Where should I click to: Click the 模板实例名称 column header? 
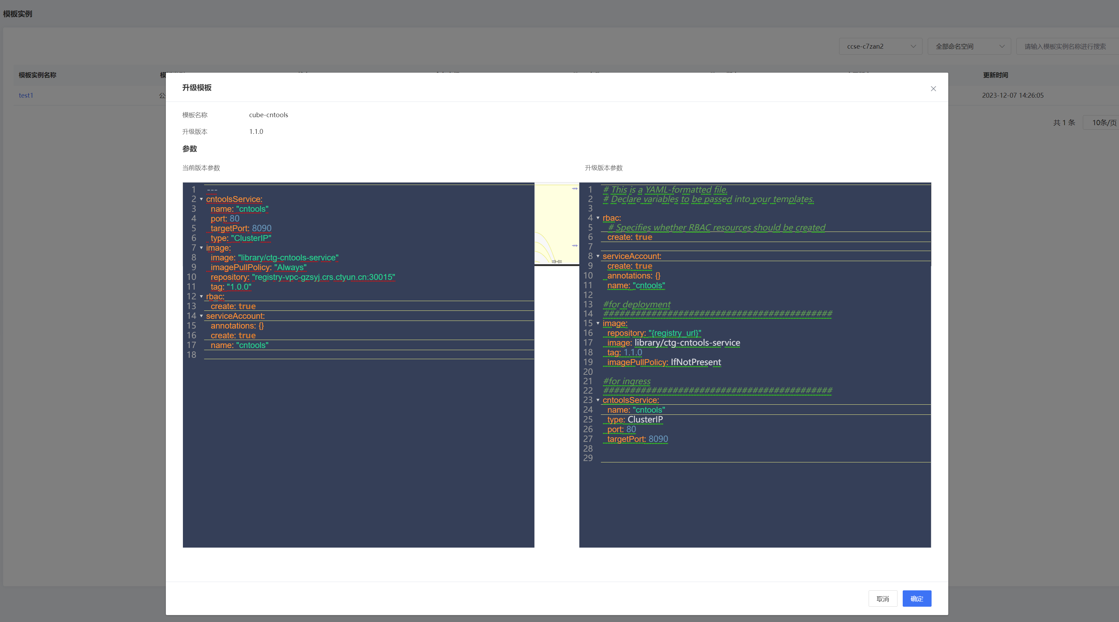(37, 75)
